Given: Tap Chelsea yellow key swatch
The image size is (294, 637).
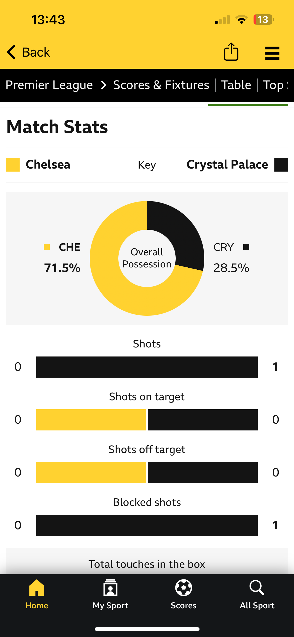Looking at the screenshot, I should [x=13, y=165].
